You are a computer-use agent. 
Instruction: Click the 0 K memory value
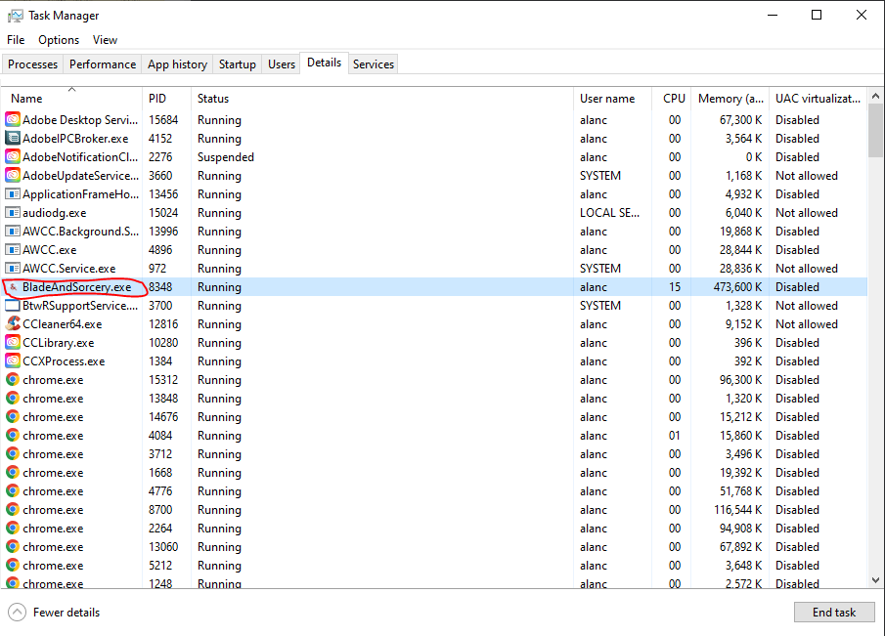[x=754, y=156]
